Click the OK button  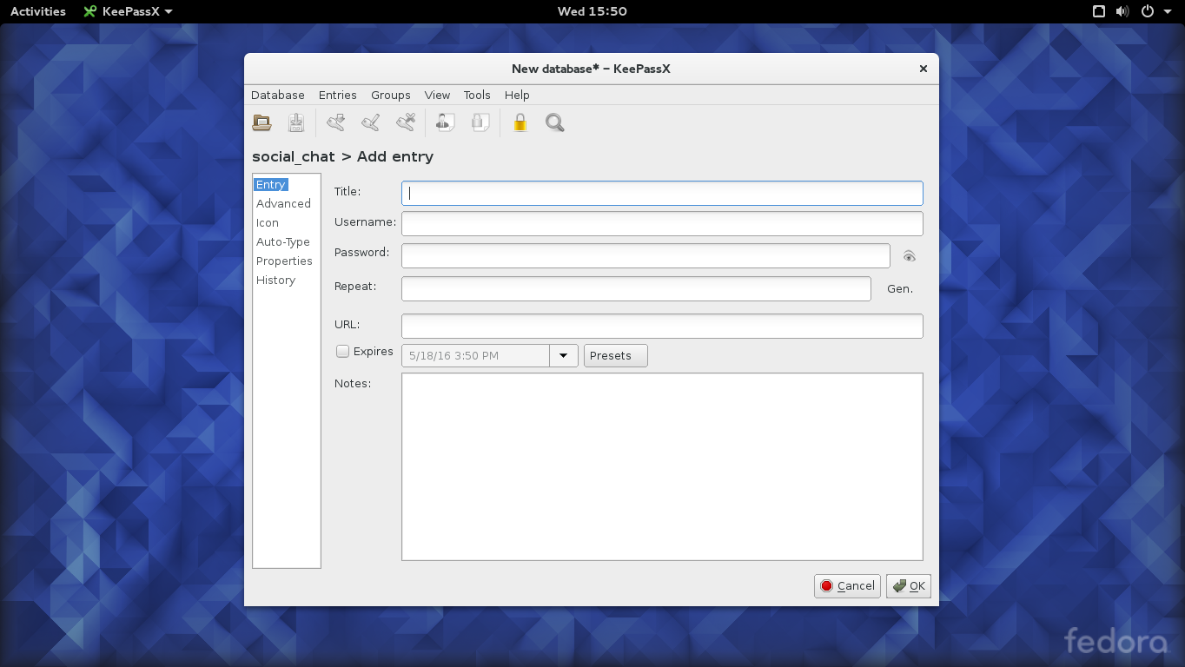click(x=909, y=586)
